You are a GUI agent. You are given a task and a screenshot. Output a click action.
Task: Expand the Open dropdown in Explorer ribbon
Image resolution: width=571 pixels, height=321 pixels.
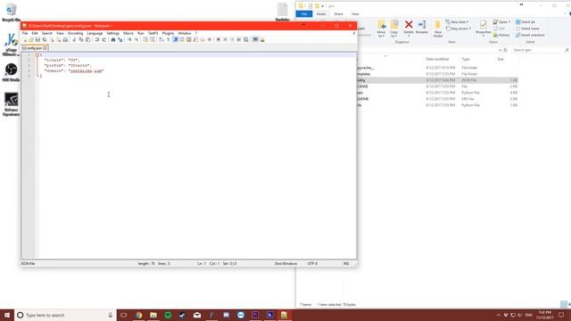(x=509, y=21)
